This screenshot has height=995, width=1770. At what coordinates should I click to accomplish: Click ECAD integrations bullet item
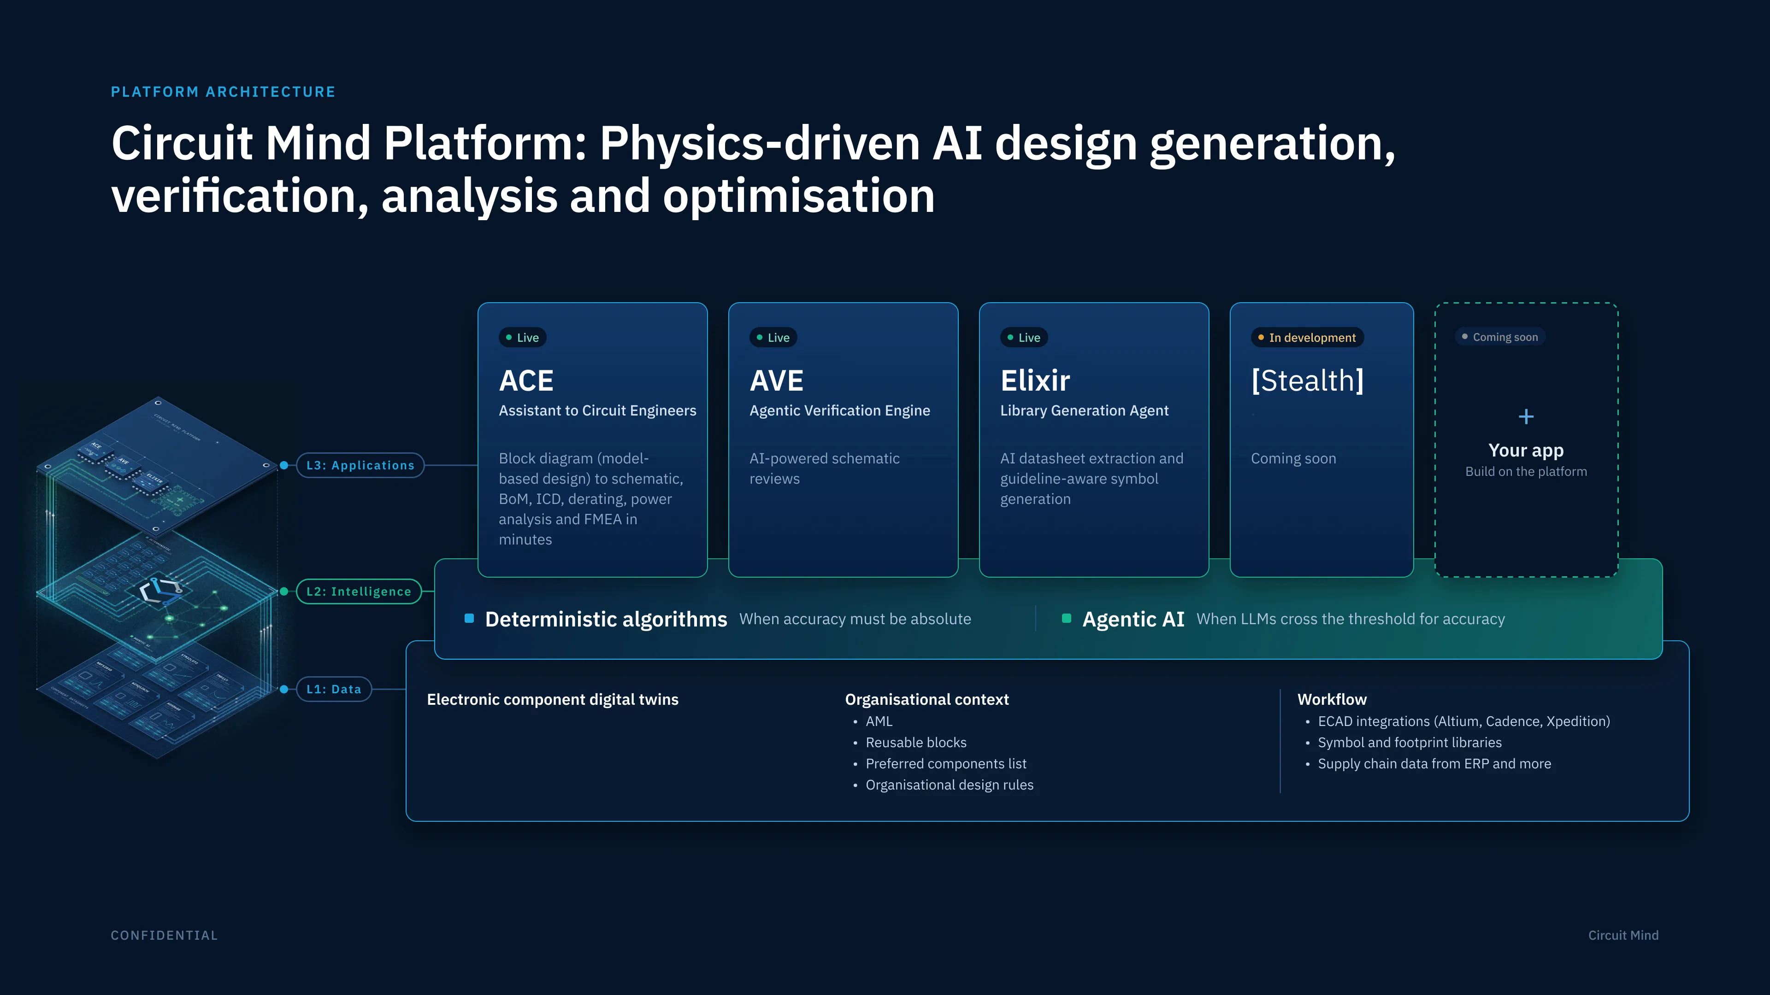point(1463,721)
